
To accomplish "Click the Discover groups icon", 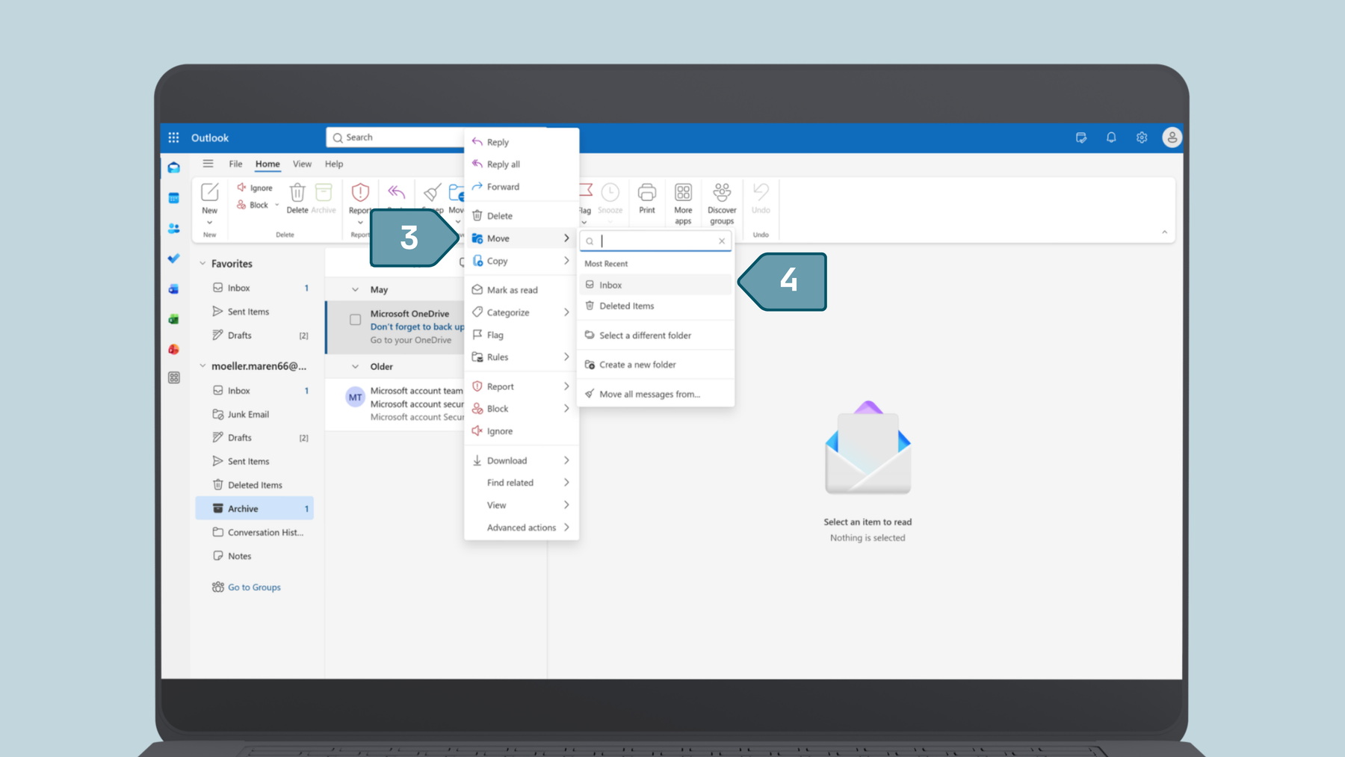I will click(722, 192).
